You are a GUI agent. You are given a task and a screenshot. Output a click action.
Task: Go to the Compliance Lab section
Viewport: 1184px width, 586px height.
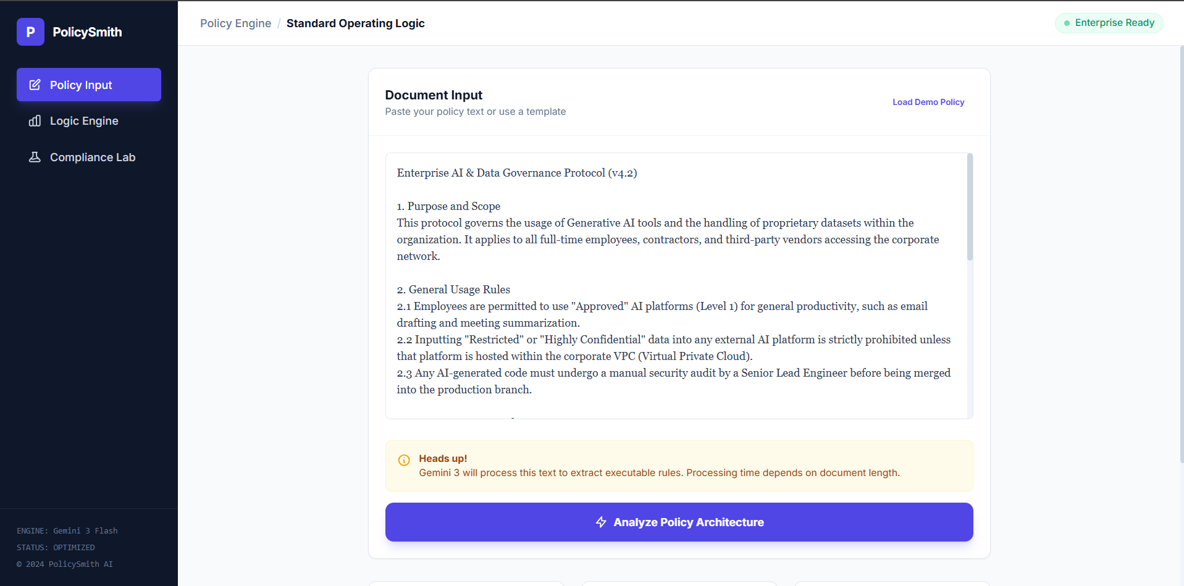[93, 157]
